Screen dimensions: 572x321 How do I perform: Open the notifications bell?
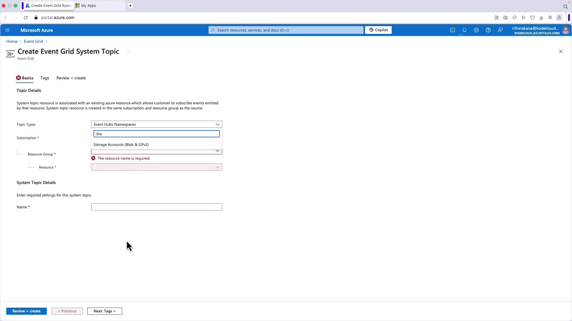point(464,30)
